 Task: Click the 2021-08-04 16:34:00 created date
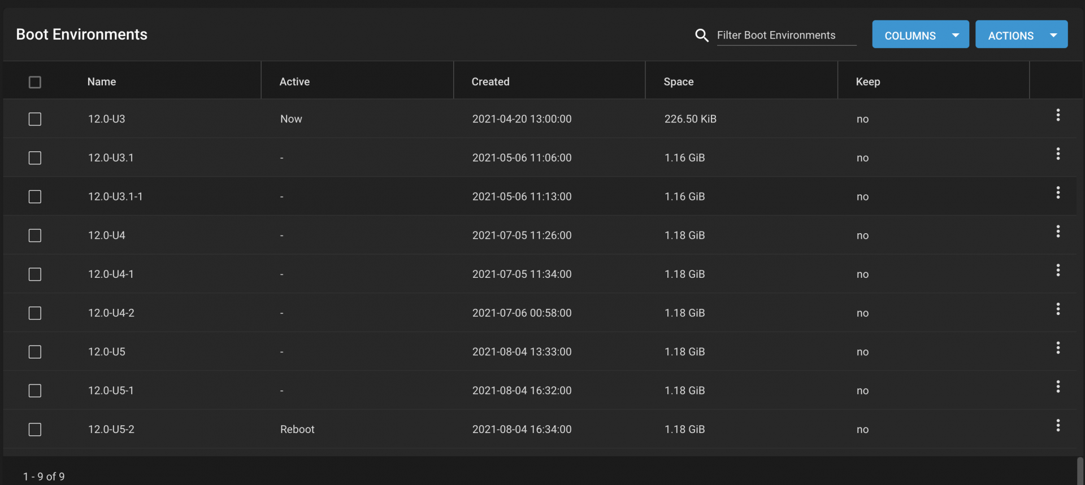coord(522,430)
